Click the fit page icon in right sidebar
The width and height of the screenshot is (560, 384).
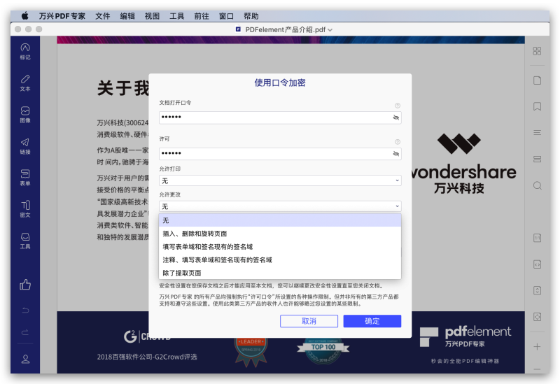coord(537,317)
